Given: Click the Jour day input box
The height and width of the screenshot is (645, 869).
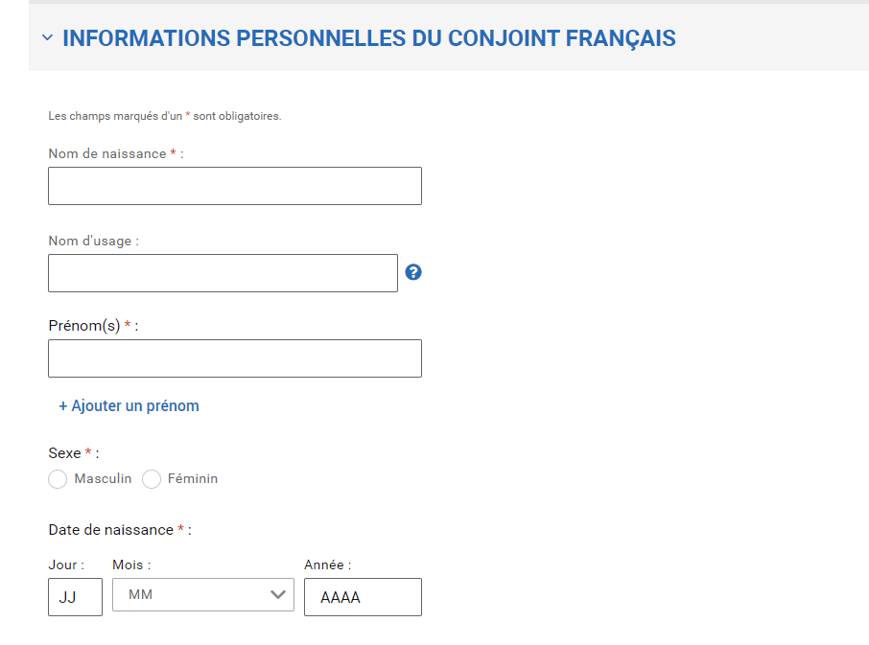Looking at the screenshot, I should click(x=76, y=597).
